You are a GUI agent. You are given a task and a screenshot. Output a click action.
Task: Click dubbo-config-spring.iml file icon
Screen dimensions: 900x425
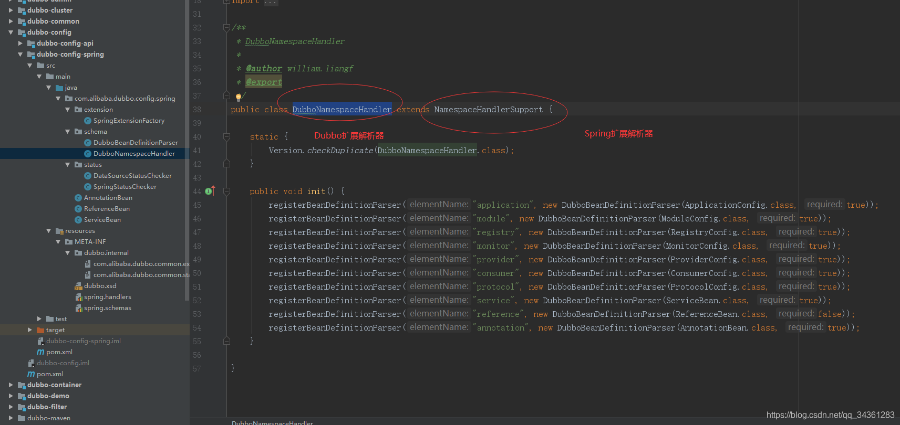coord(40,341)
